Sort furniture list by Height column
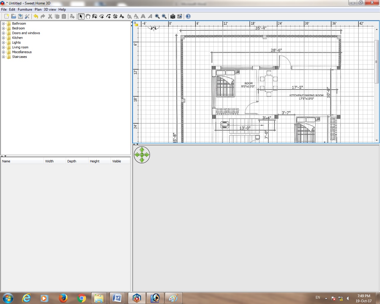The height and width of the screenshot is (304, 380). (x=100, y=161)
